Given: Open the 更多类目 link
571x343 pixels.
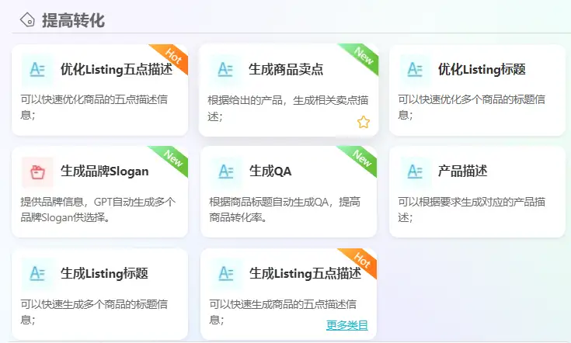Looking at the screenshot, I should click(347, 325).
